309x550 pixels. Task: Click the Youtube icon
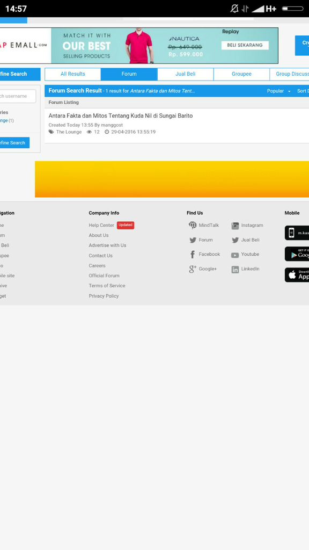235,255
